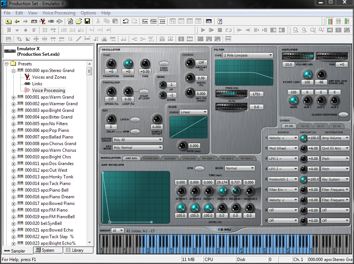This screenshot has width=354, height=264.
Task: Collapse the 000:000 apo:Stereo Grand preset
Action: click(14, 71)
